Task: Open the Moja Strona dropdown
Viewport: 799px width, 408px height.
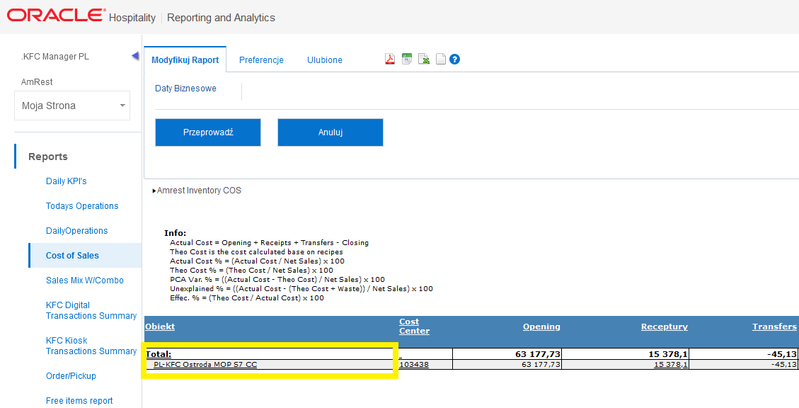Action: (72, 106)
